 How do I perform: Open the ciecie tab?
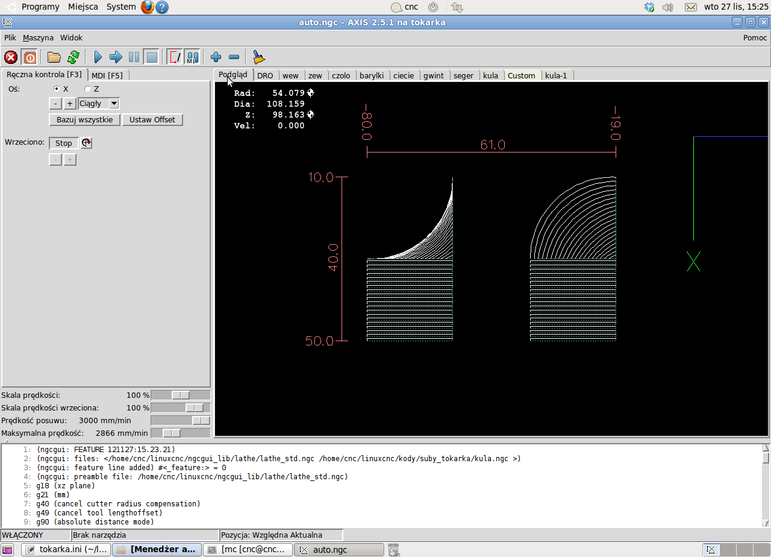tap(404, 75)
